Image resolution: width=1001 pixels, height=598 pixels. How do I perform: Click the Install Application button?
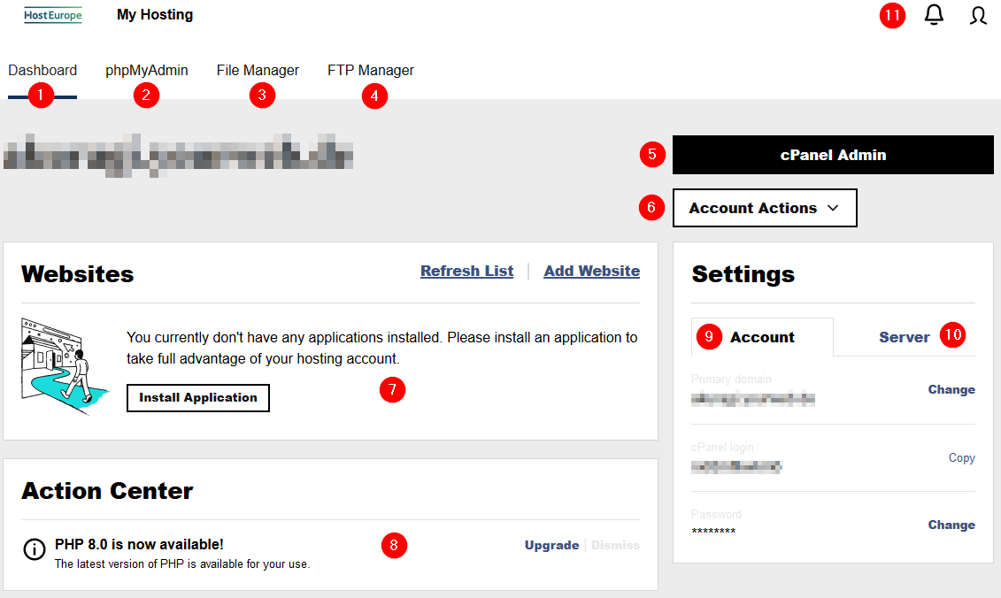pyautogui.click(x=198, y=397)
